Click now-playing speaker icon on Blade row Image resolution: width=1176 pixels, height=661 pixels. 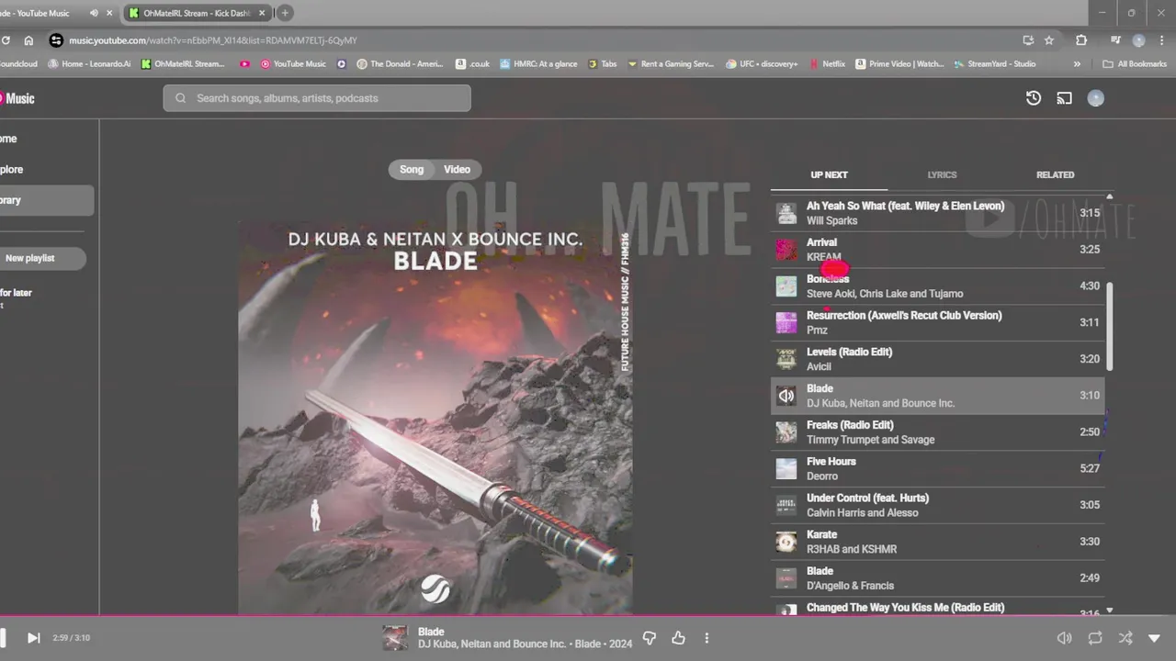[x=786, y=396]
